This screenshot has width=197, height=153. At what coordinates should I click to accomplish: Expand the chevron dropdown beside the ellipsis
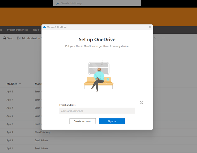(x=155, y=38)
